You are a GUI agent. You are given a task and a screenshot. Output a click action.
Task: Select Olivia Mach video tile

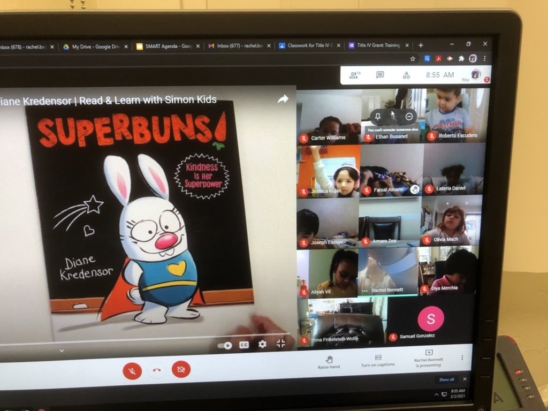pyautogui.click(x=451, y=220)
